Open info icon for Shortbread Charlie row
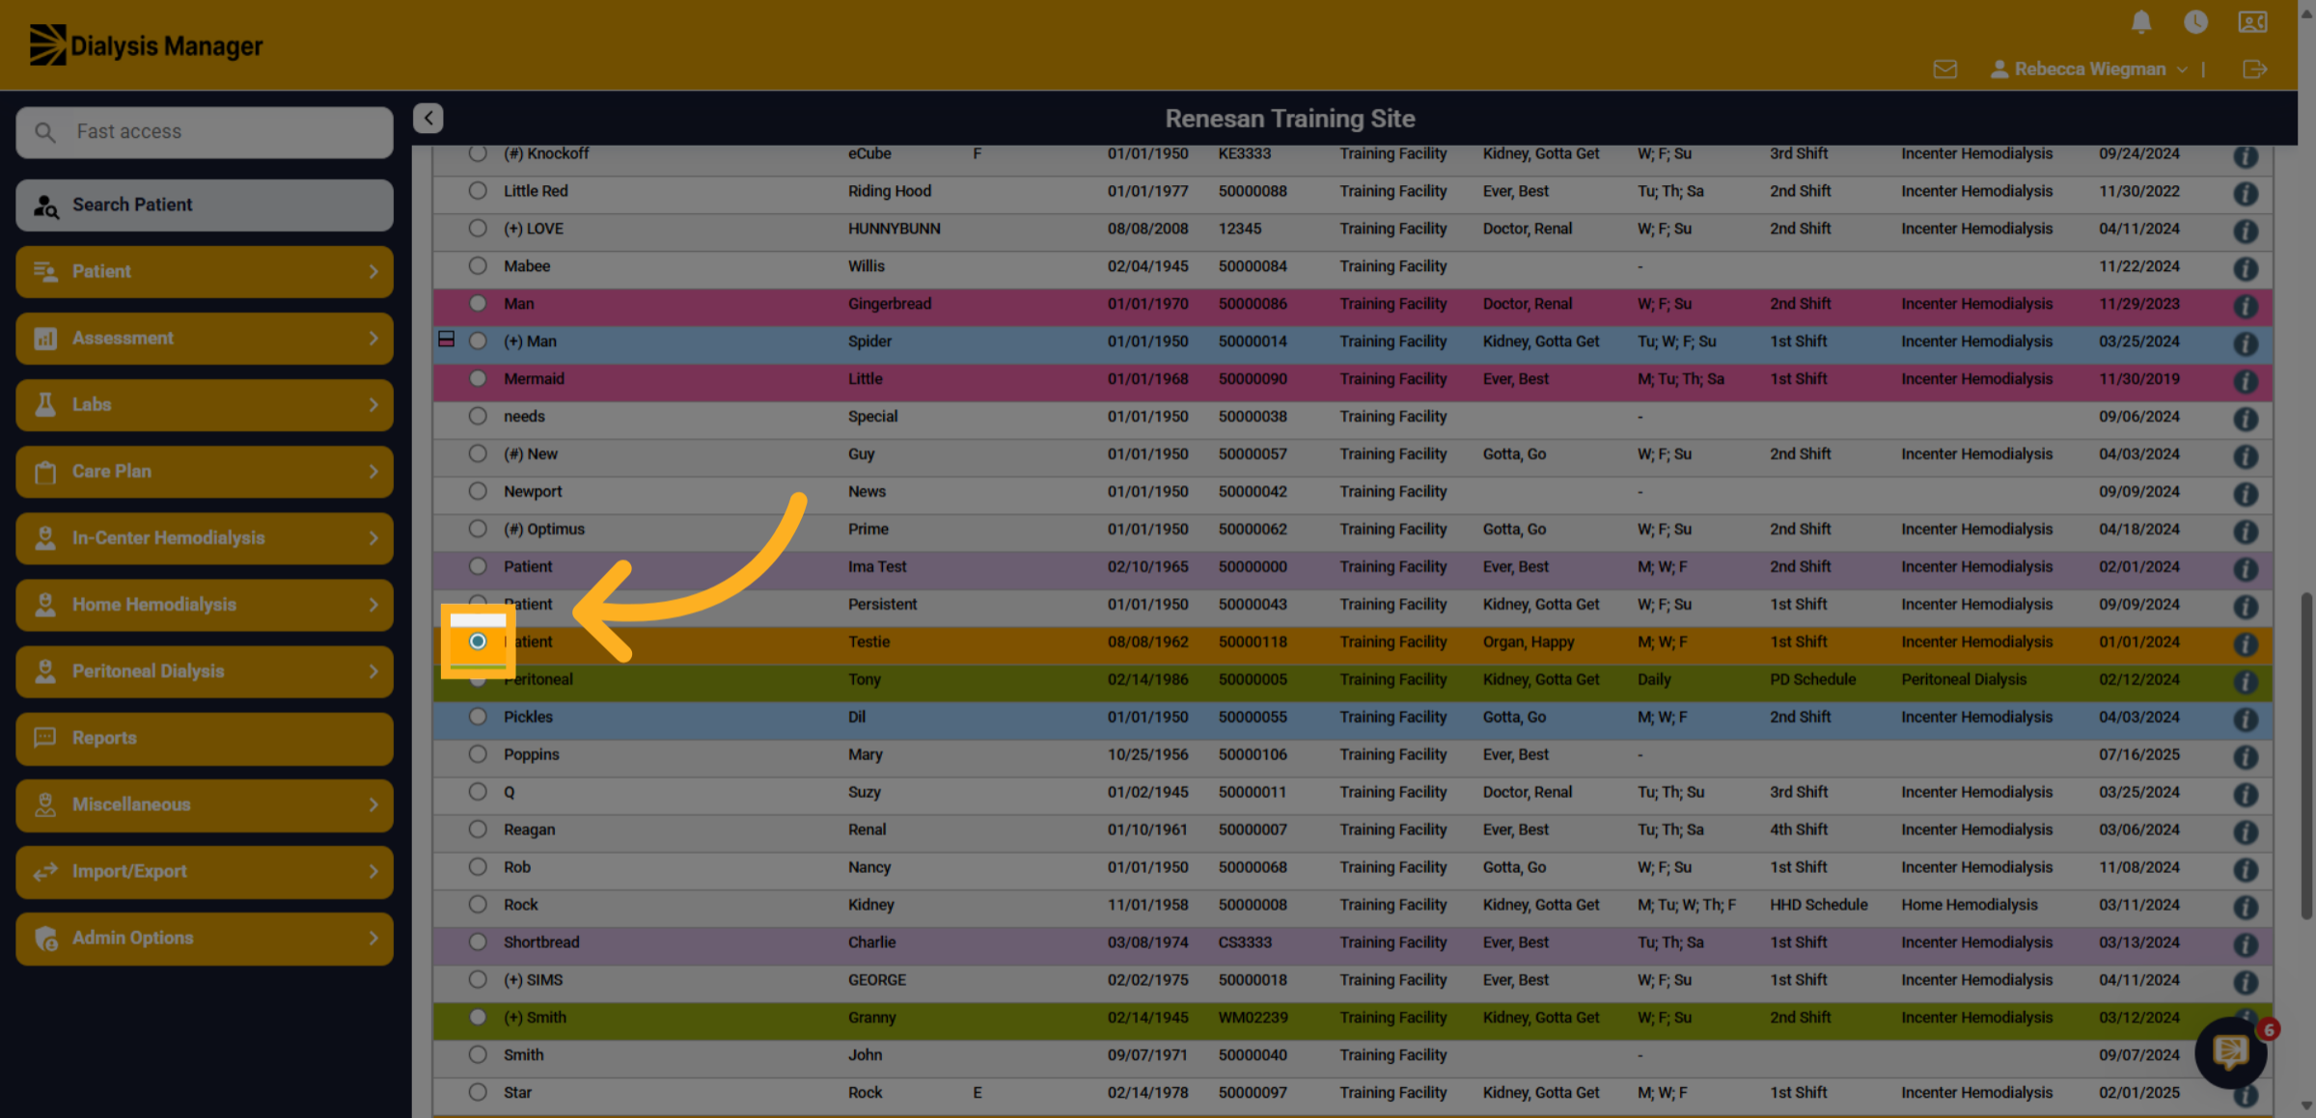This screenshot has width=2316, height=1118. 2246,945
